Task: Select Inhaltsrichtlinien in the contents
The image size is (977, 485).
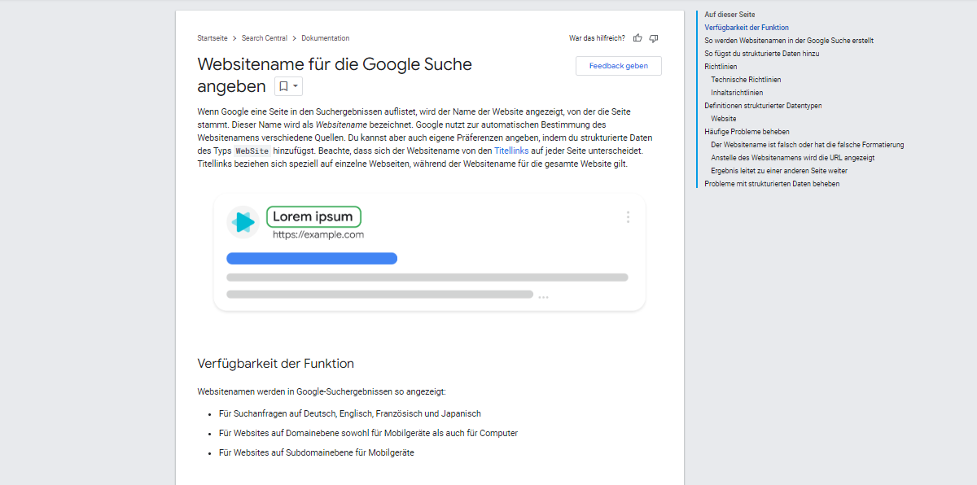Action: 737,93
